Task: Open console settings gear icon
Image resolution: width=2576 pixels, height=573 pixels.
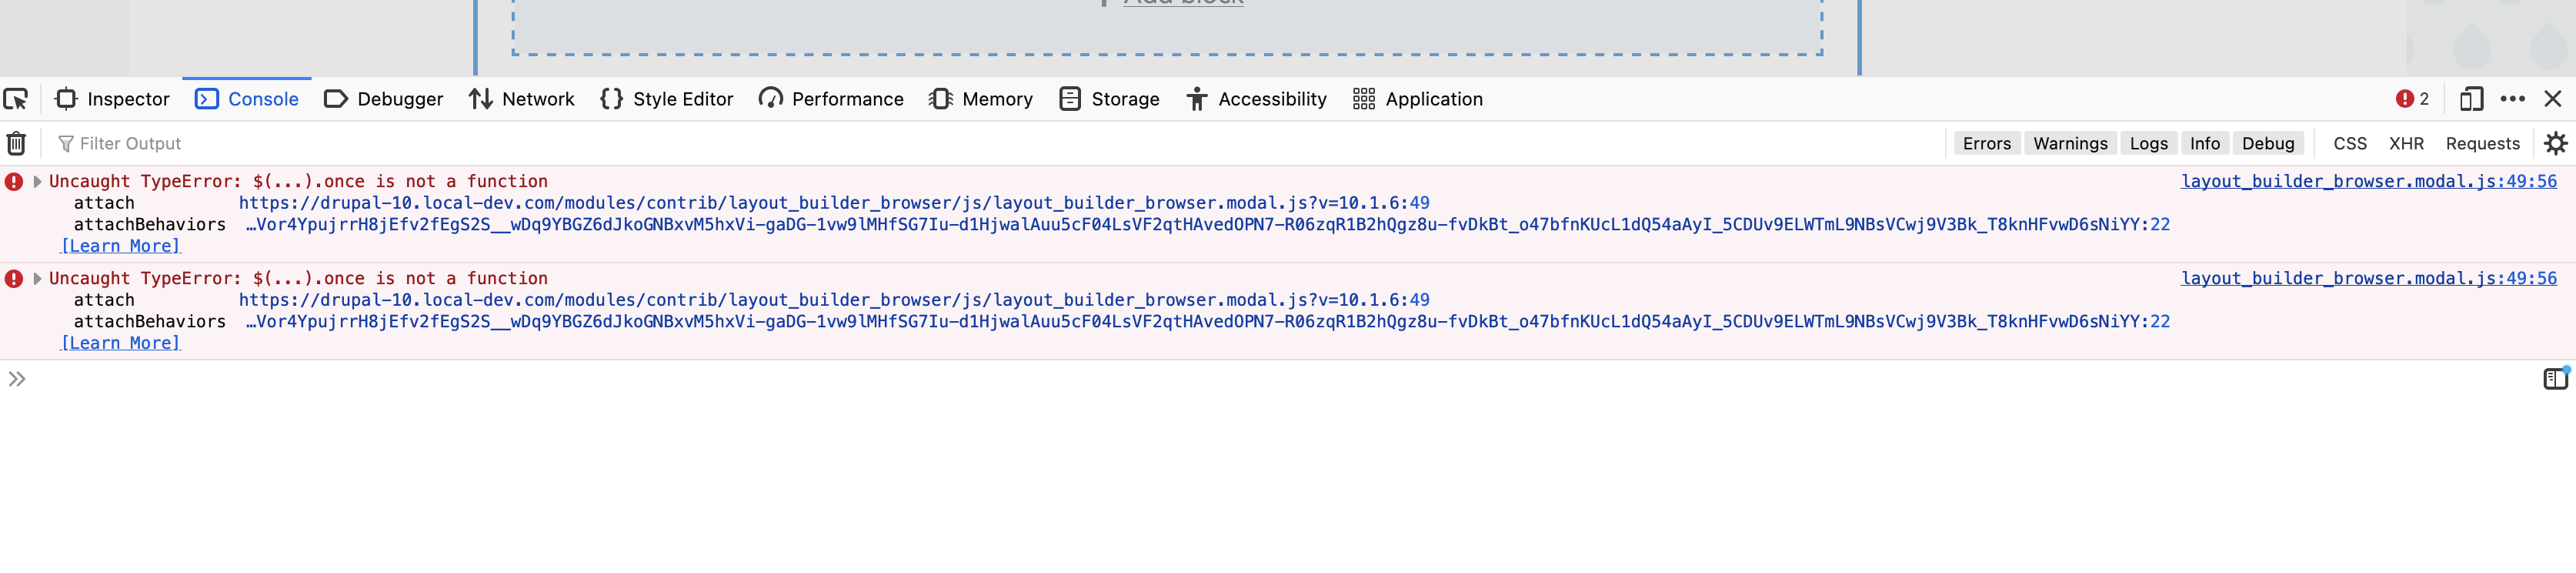Action: (x=2555, y=143)
